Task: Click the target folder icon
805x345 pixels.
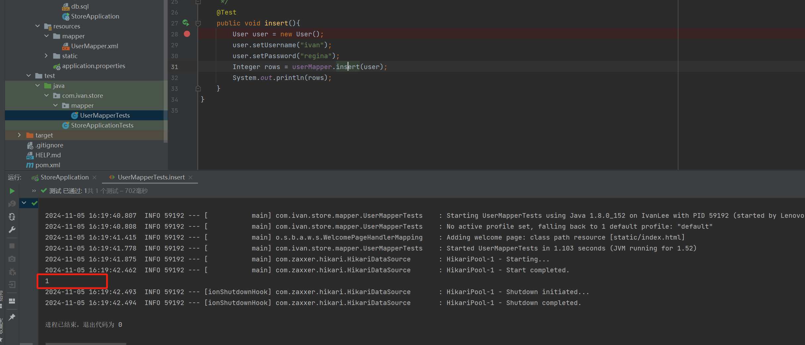Action: (30, 135)
